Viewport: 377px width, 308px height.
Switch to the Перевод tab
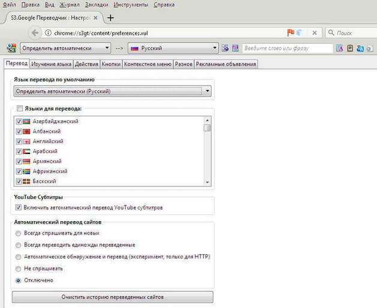tap(17, 64)
